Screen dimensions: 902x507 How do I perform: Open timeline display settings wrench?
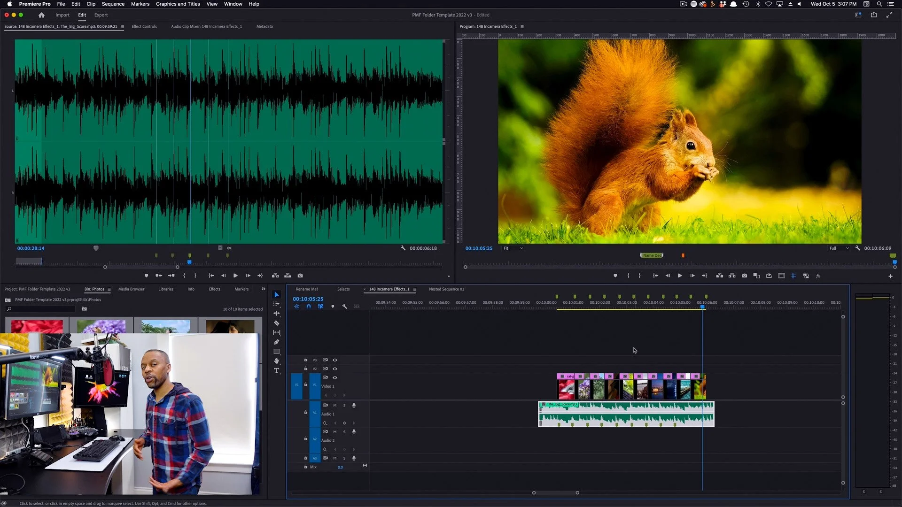click(x=344, y=307)
